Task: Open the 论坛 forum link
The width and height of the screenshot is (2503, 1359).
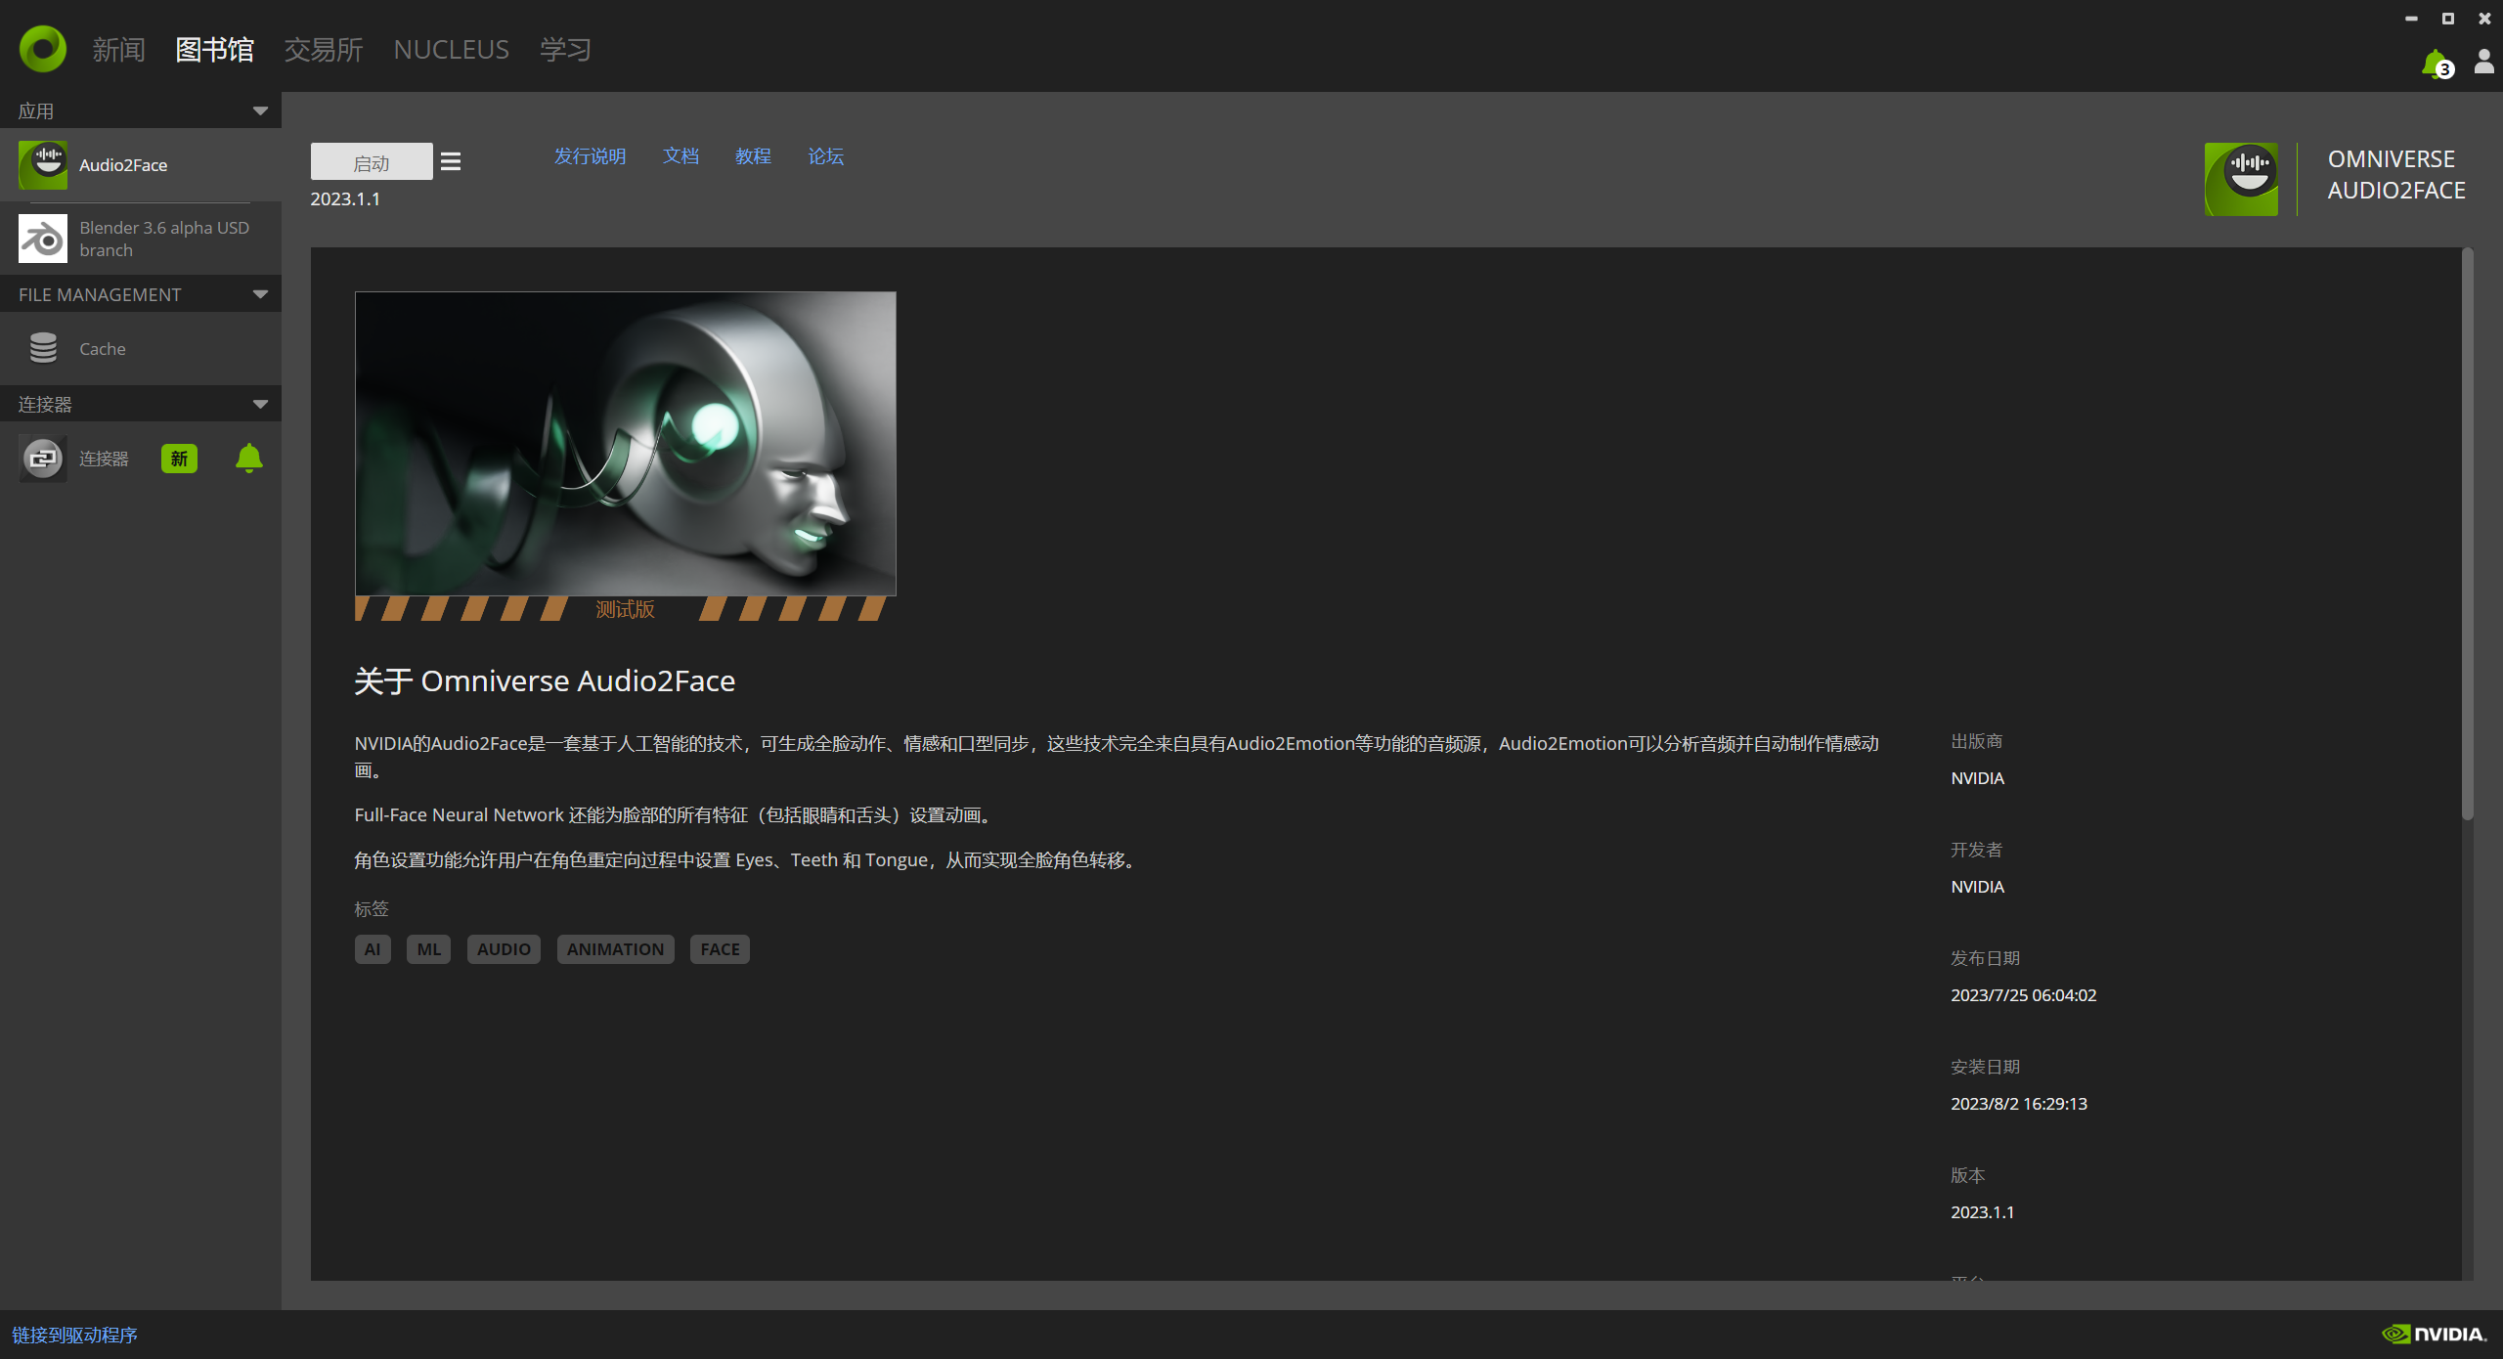Action: point(825,156)
